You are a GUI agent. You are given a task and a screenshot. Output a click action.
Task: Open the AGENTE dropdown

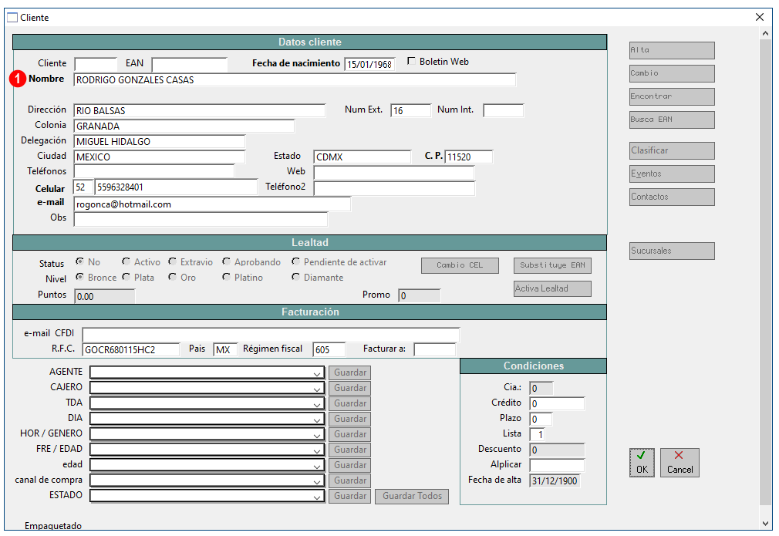pos(207,373)
